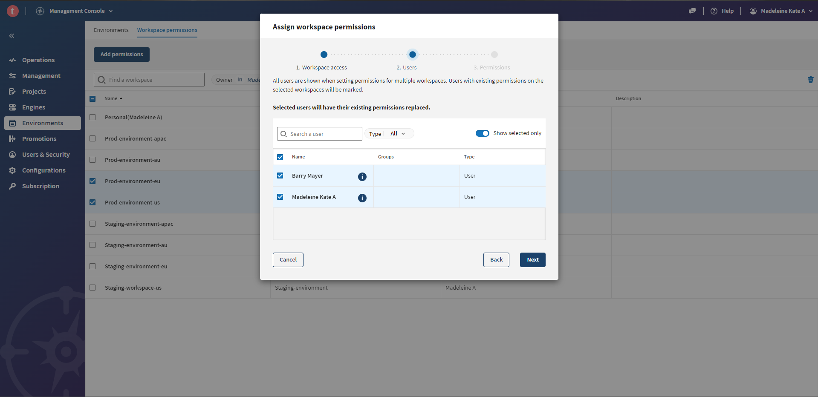
Task: Click the Engines server icon
Action: [12, 107]
